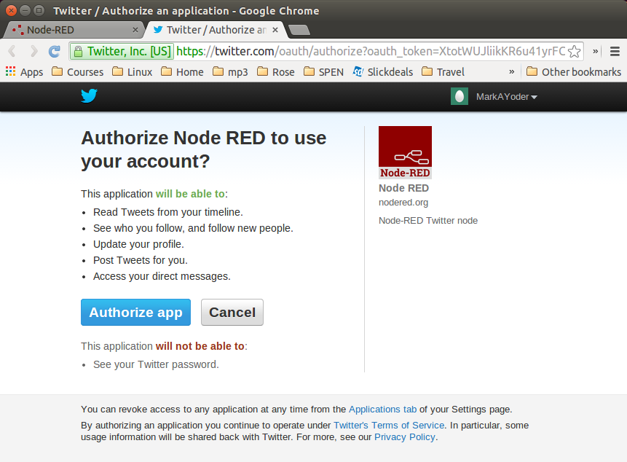
Task: Select the Twitter / Authorize tab
Action: pos(211,31)
